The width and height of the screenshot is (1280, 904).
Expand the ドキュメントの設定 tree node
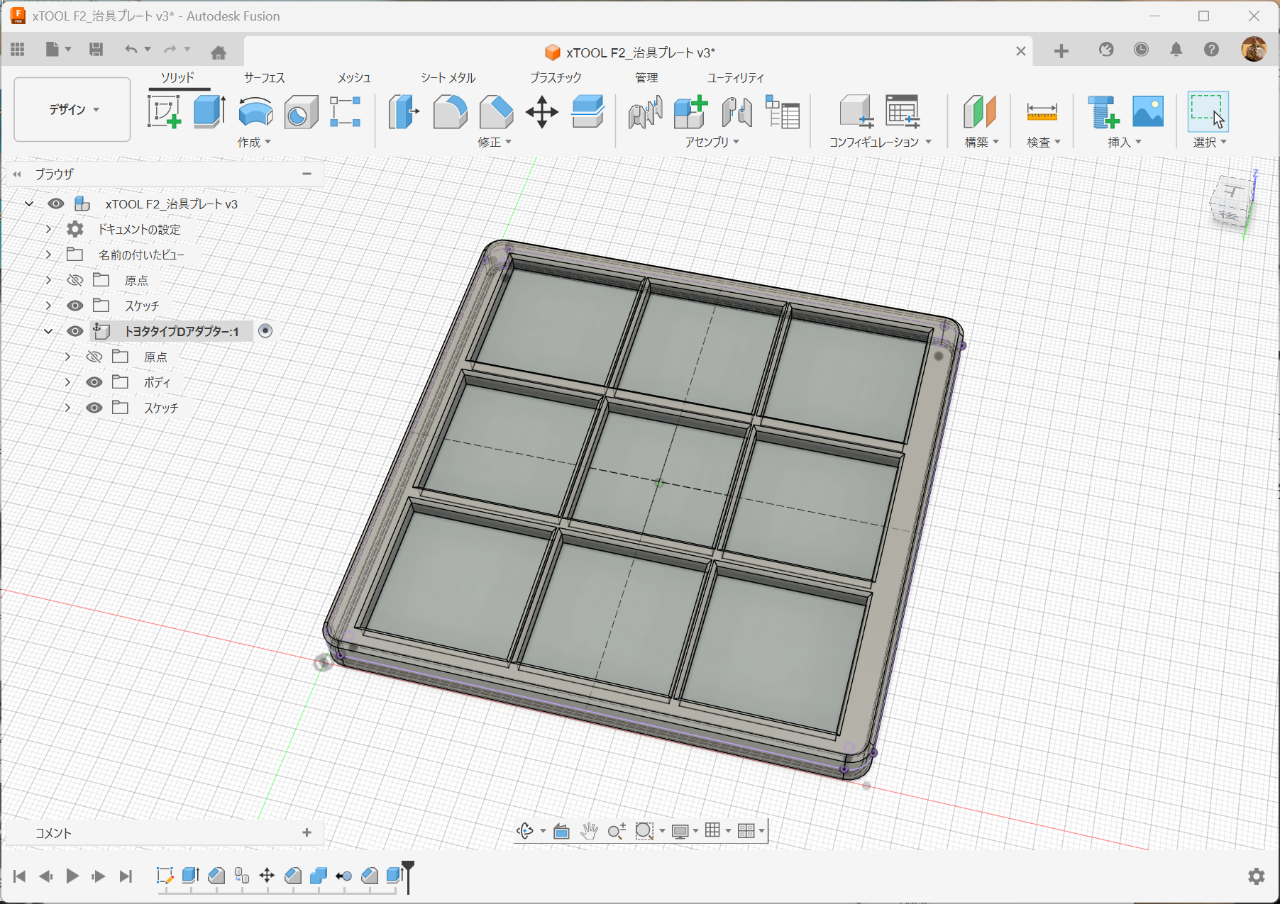(x=48, y=229)
